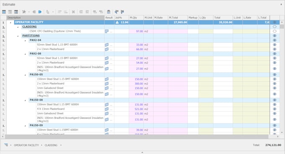
Task: Click the Estimate panel pin button
Action: (281, 4)
